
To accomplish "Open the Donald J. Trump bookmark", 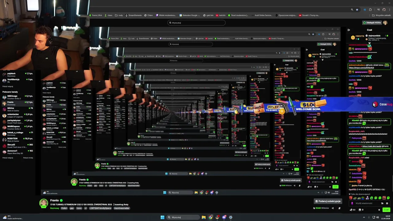I will [x=309, y=15].
